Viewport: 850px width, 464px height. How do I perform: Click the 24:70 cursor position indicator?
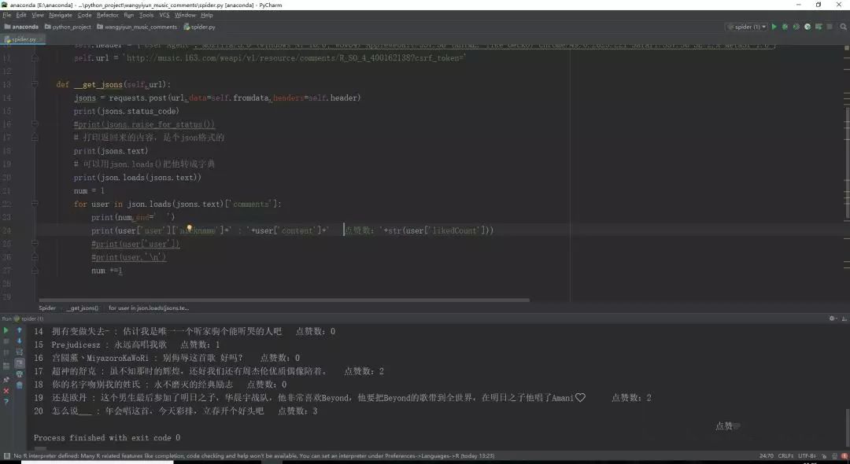coord(766,456)
